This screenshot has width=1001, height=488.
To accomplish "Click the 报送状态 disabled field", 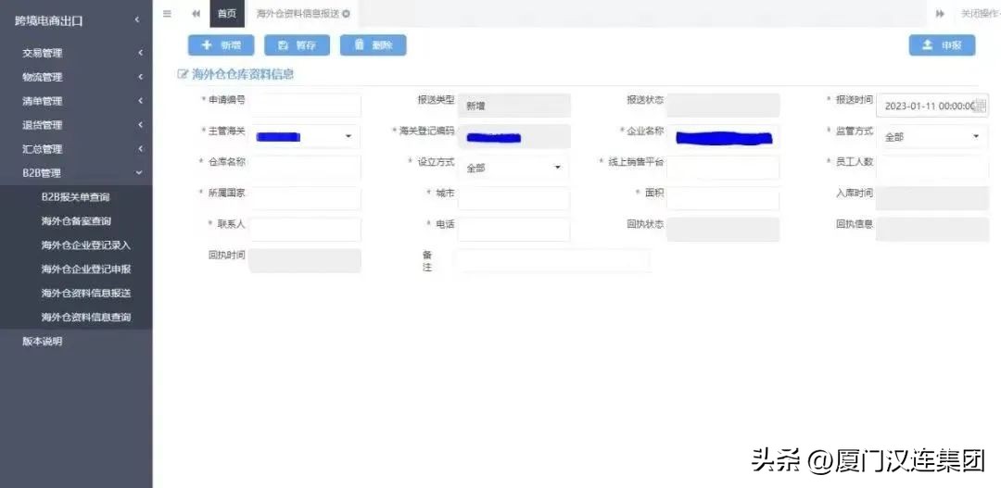I will [x=723, y=106].
